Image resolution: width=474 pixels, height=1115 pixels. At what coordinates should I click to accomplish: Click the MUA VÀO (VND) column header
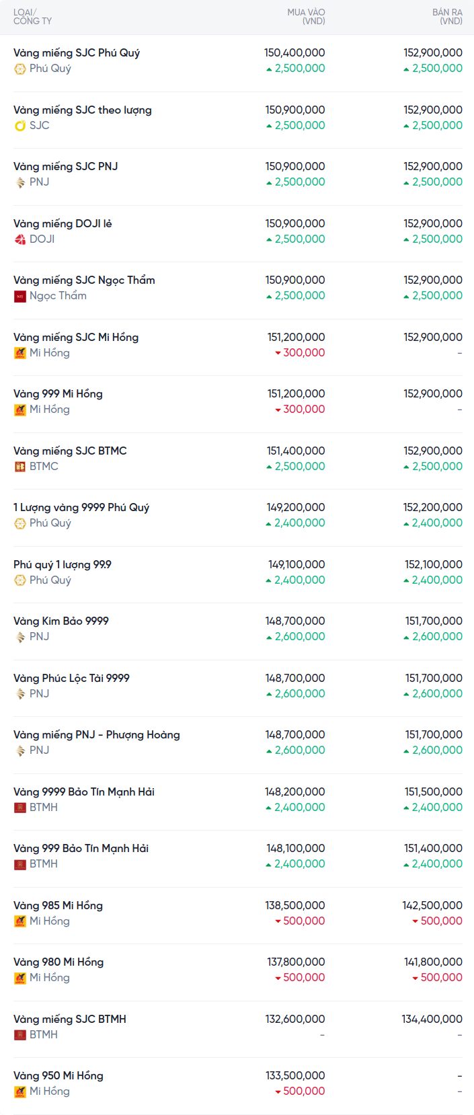(306, 17)
